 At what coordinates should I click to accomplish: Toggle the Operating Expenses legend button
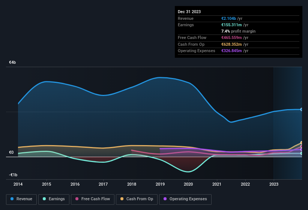click(185, 199)
